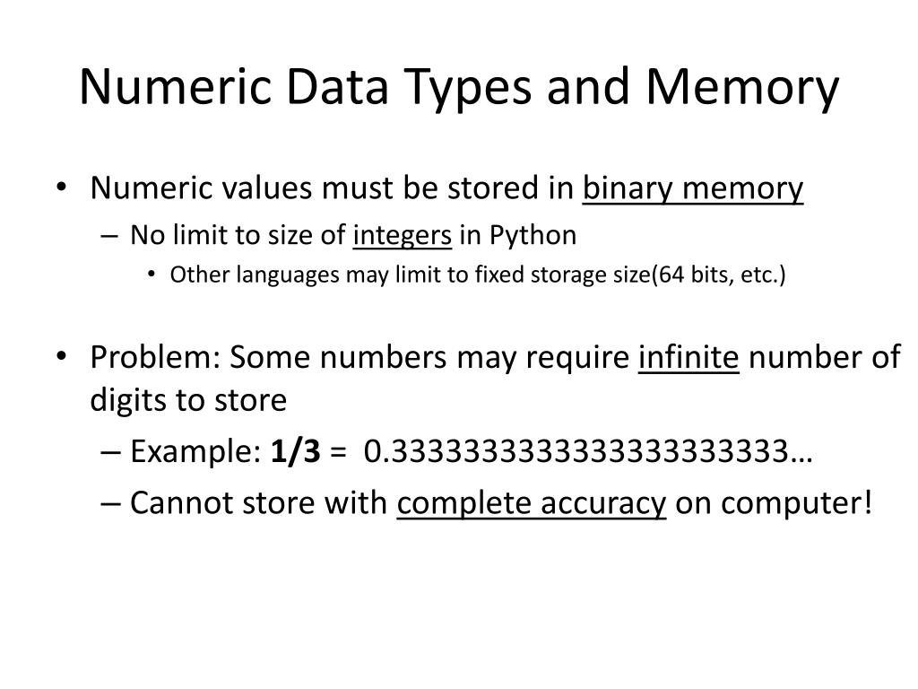Click the underlined word "integers"
Screen dimensions: 918x689
point(402,236)
